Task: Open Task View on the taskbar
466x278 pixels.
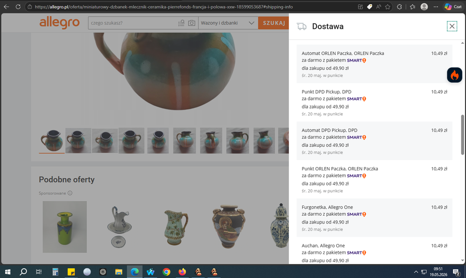Action: [39, 271]
